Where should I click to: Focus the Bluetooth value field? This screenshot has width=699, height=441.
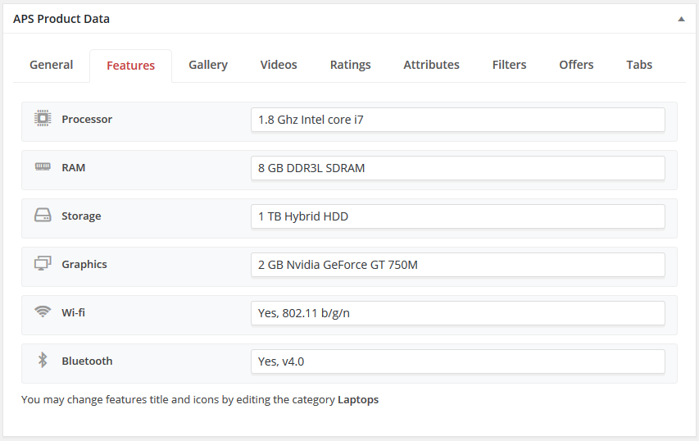pyautogui.click(x=458, y=361)
